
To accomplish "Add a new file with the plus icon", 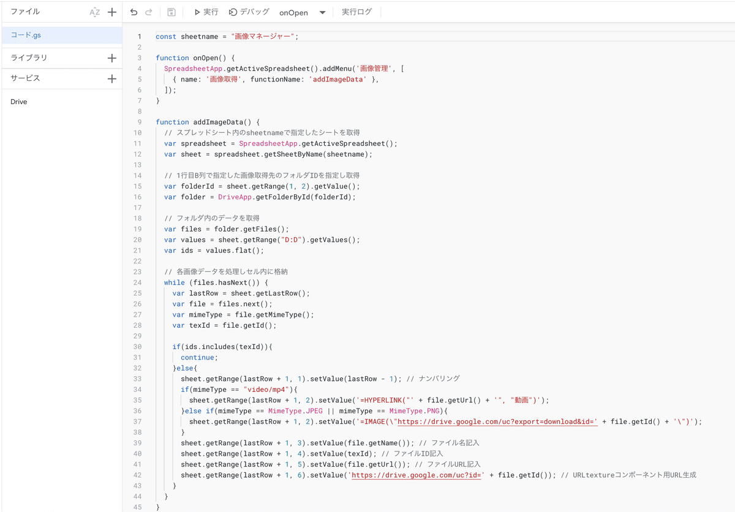I will [x=112, y=12].
